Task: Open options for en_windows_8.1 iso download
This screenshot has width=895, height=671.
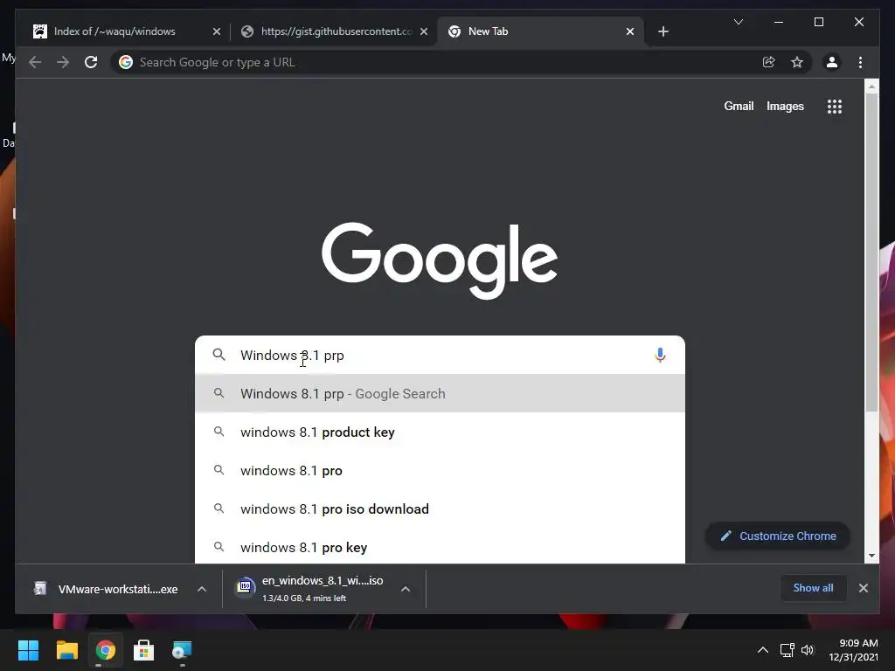Action: coord(406,589)
